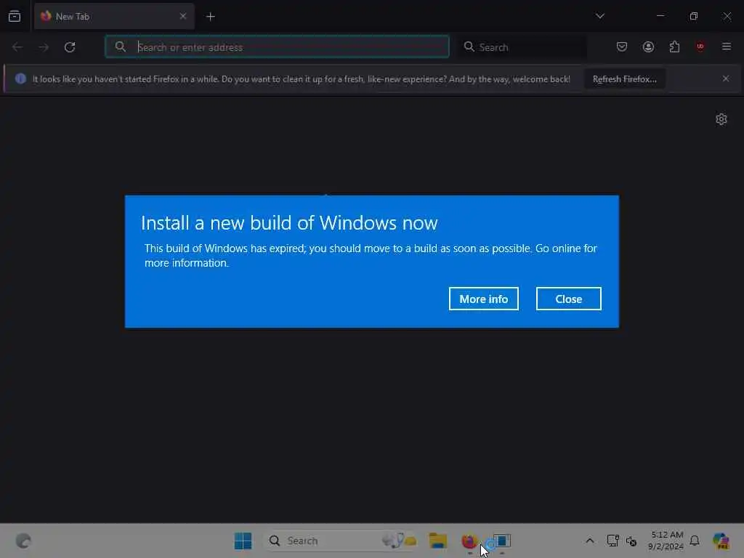
Task: Open Copilot preview icon on taskbar
Action: (x=721, y=541)
